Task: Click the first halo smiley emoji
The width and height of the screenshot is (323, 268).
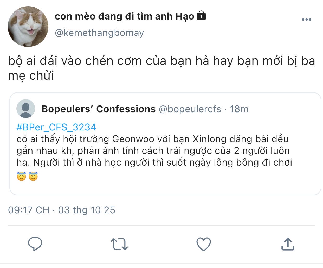Action: (22, 177)
